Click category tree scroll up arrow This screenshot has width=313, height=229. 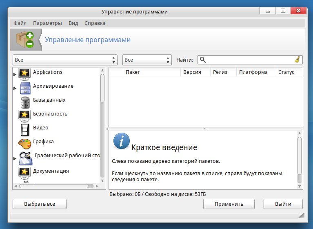pos(102,70)
